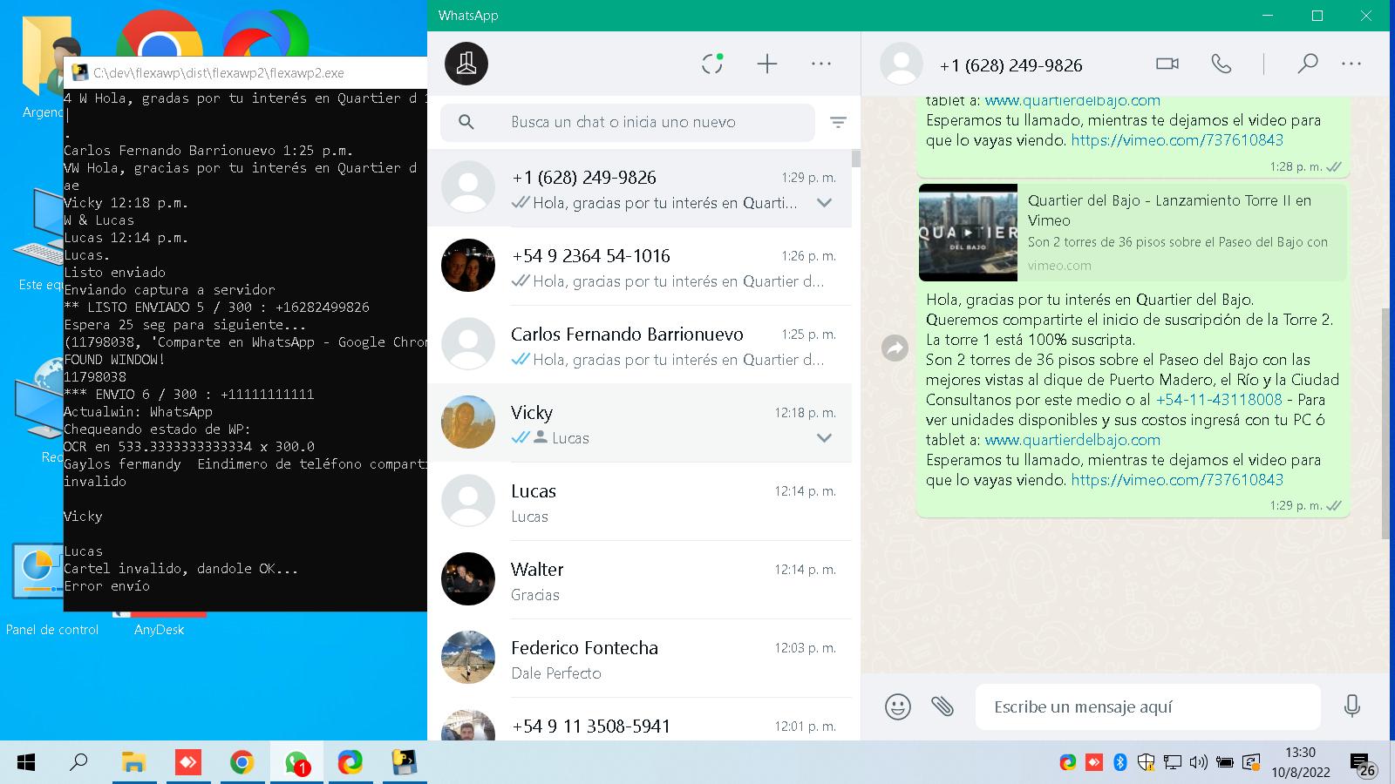The height and width of the screenshot is (784, 1395).
Task: Open the Lucas conversation
Action: [x=639, y=502]
